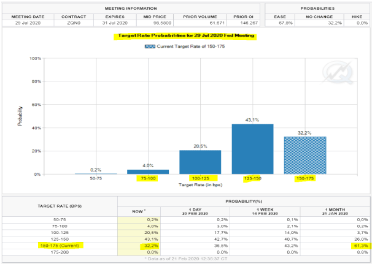Click the 150-175 (Current) row label
The image size is (372, 264).
(x=59, y=245)
